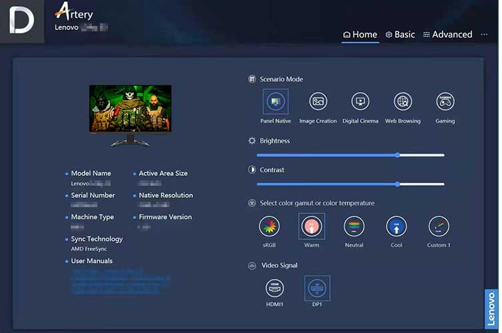Screen dimensions: 502x333
Task: Select DP1 video input
Action: click(317, 288)
